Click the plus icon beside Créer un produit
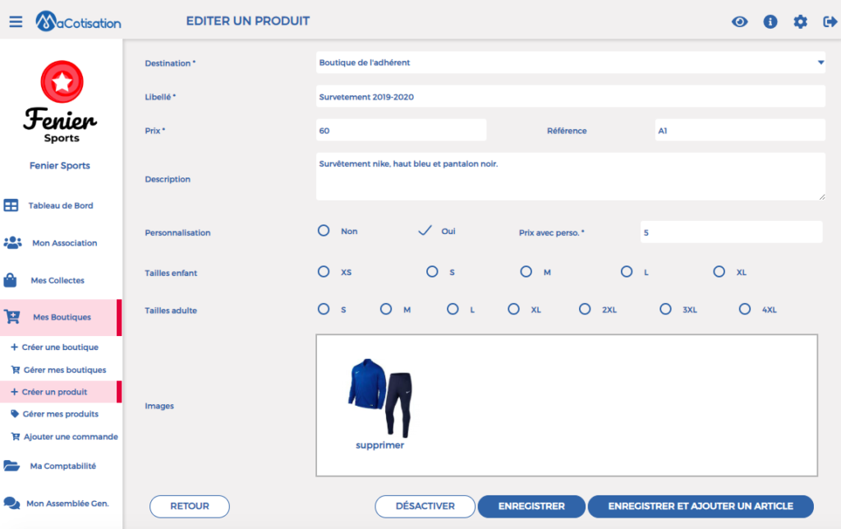The image size is (841, 529). 15,392
